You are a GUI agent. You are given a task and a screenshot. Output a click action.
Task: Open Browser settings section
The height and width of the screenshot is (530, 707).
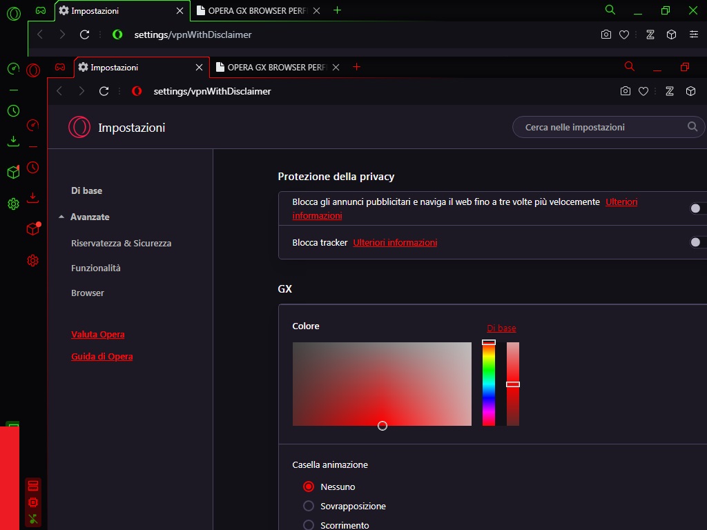88,293
